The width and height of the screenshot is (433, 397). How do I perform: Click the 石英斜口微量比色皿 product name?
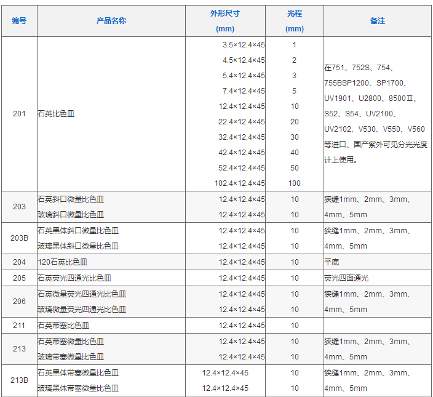click(x=71, y=199)
